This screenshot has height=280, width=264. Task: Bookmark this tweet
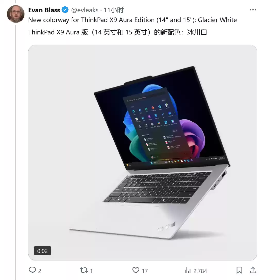point(239,270)
